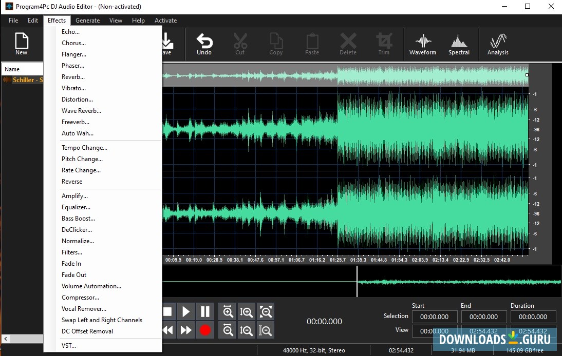The image size is (562, 356).
Task: Open VST plugin options
Action: [x=67, y=345]
